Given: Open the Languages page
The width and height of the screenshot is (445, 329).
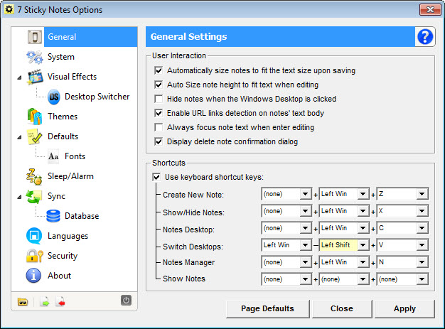Looking at the screenshot, I should [x=68, y=236].
